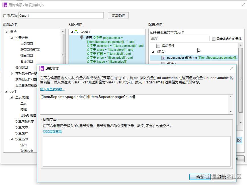Click the scroll up arrow in text edit box

pyautogui.click(x=231, y=97)
